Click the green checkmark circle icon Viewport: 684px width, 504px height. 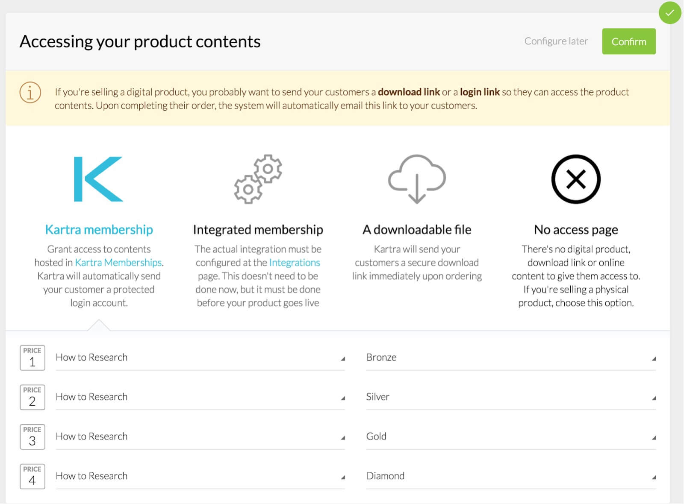click(670, 13)
